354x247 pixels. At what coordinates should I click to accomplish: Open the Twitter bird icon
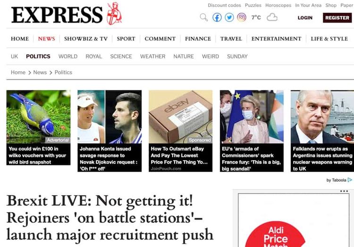click(229, 17)
